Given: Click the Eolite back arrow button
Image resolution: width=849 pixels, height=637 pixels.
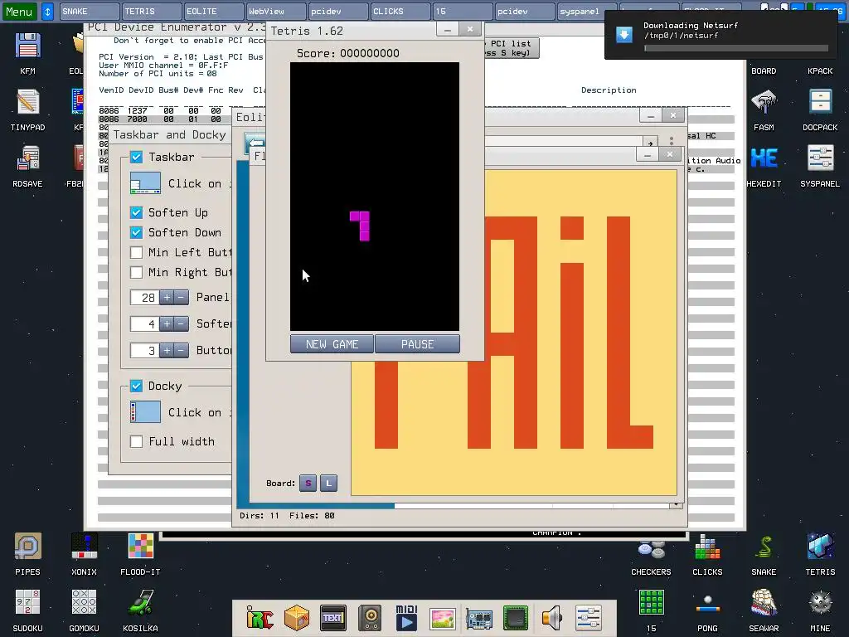Looking at the screenshot, I should coord(255,143).
